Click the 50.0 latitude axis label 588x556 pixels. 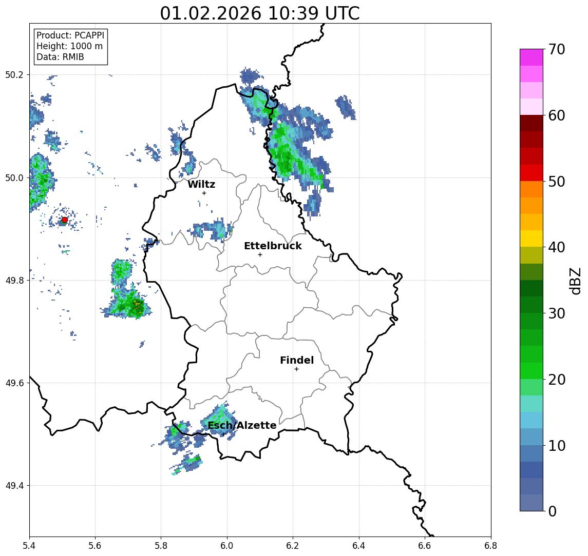coord(14,177)
